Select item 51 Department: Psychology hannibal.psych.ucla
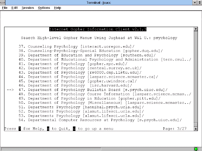This screenshot has width=202, height=151. (81, 107)
